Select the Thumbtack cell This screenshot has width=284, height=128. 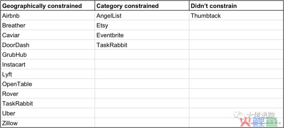pyautogui.click(x=236, y=16)
